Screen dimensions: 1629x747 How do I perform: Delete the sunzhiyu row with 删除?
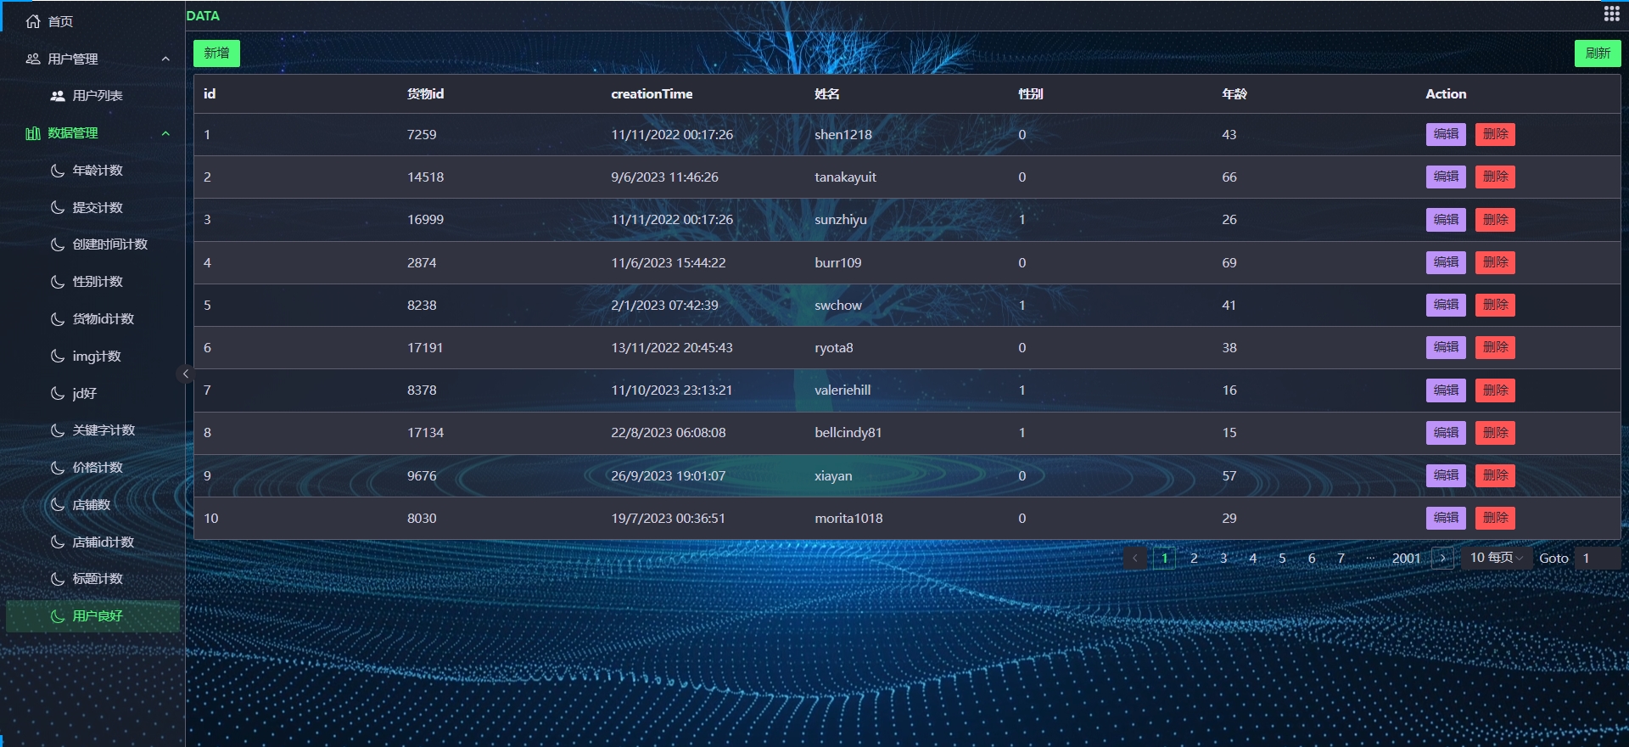[x=1495, y=220]
